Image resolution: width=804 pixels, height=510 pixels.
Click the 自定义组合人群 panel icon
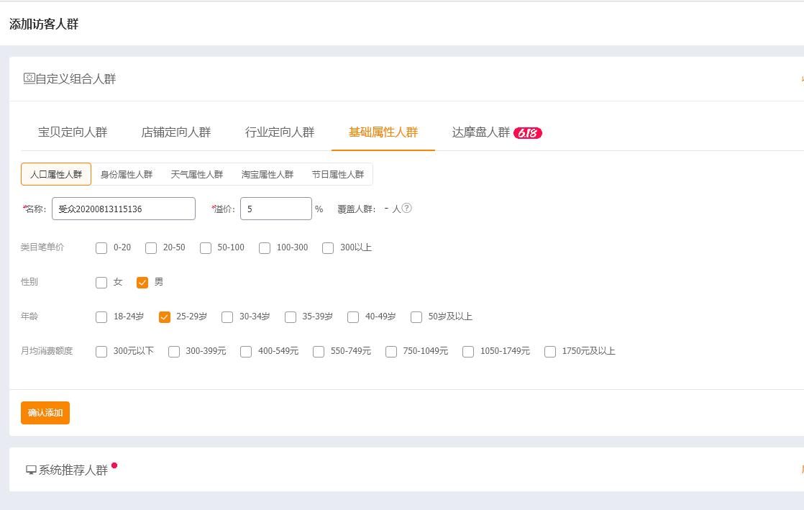click(30, 78)
